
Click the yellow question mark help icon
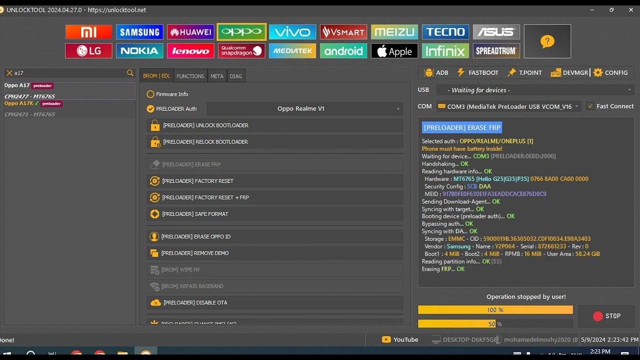coord(547,41)
